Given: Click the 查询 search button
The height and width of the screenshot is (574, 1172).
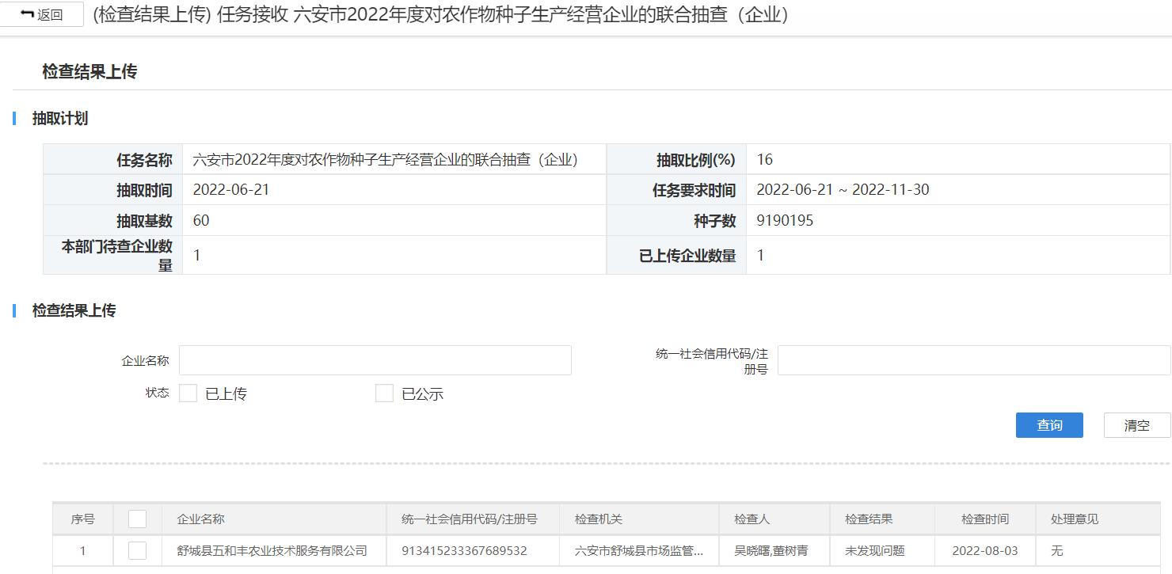Looking at the screenshot, I should pyautogui.click(x=1049, y=425).
